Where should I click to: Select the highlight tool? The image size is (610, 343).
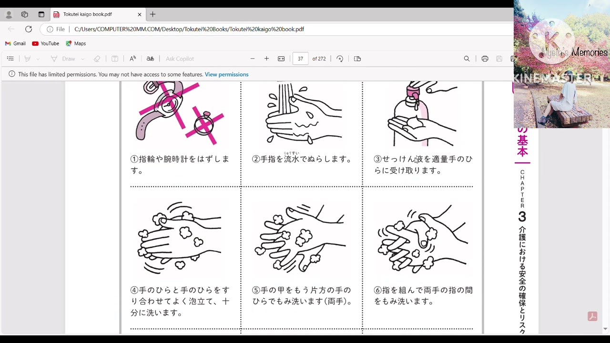[x=28, y=59]
